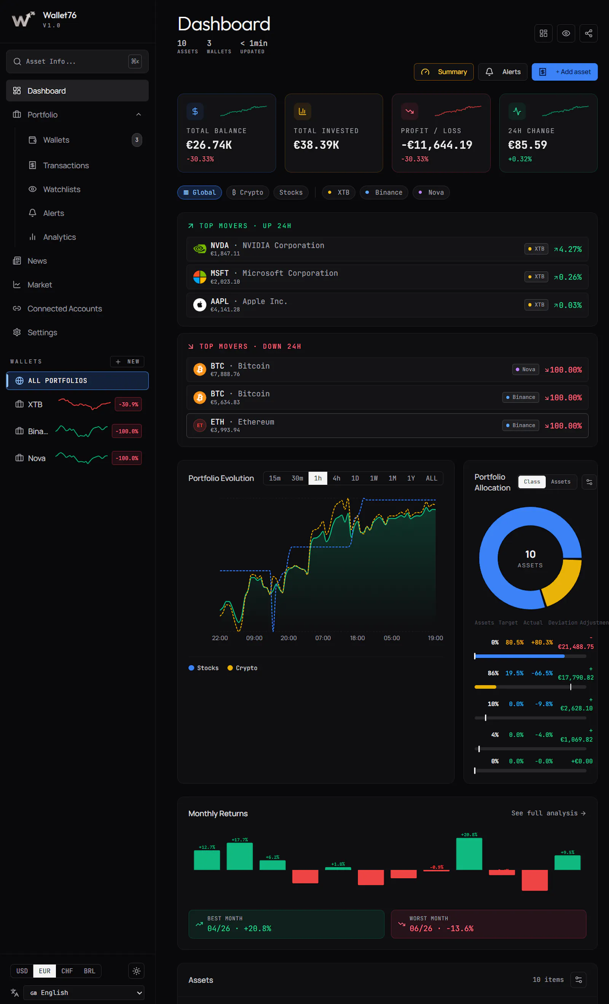Select the Crypto filter chip
Screen dimensions: 609x1004
click(247, 192)
